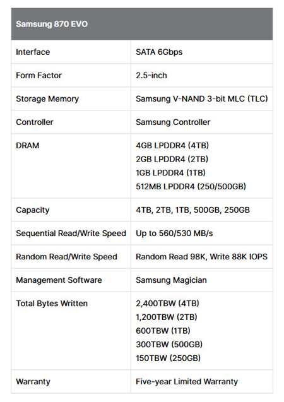Image resolution: width=284 pixels, height=402 pixels.
Task: Click the 2,400TBW (4TB) line
Action: [167, 304]
